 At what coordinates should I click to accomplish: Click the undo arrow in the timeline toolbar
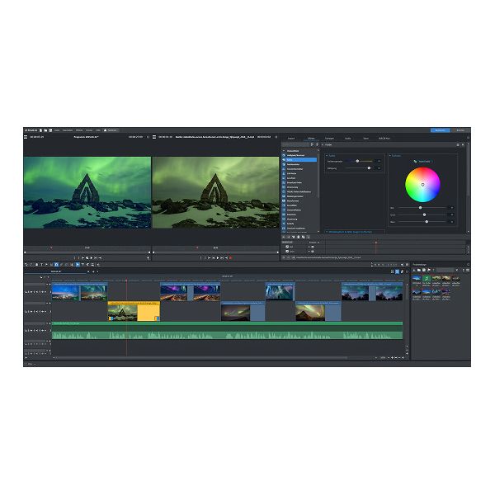pyautogui.click(x=26, y=265)
